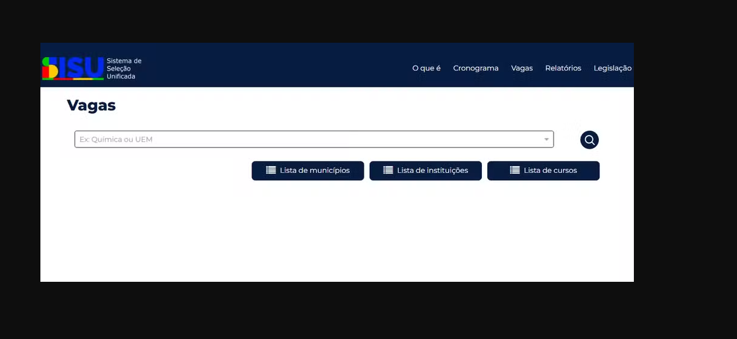The height and width of the screenshot is (339, 737).
Task: Select Vagas in the top navigation
Action: 522,68
